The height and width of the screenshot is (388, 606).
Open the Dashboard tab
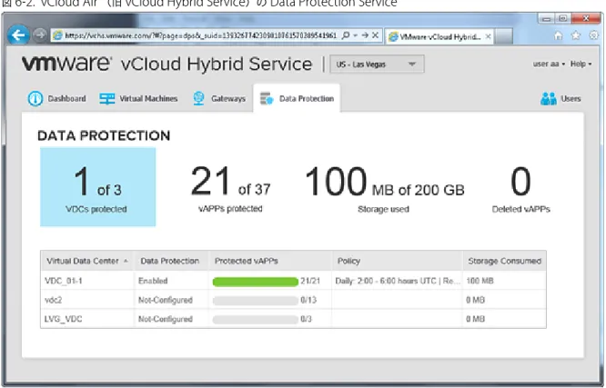tap(56, 99)
